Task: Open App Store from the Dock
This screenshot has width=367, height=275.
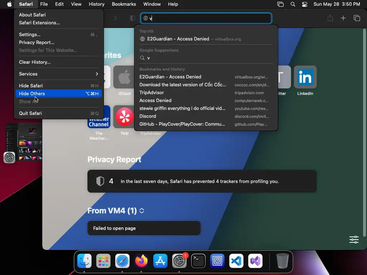Action: click(160, 261)
